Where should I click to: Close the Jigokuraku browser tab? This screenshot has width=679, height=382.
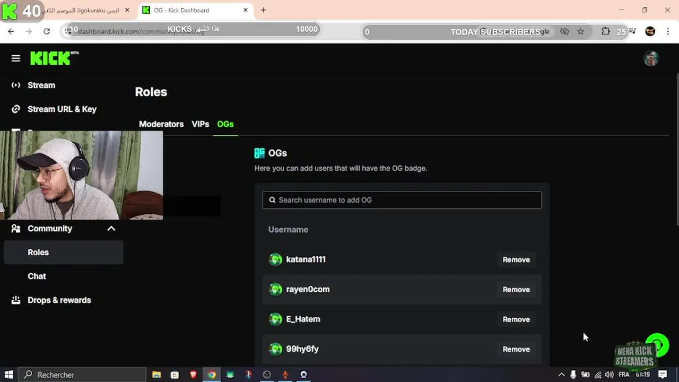(127, 10)
